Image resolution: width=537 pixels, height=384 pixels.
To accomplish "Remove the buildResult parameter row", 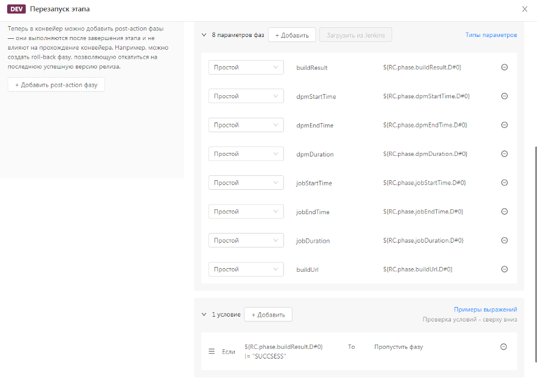I will (x=504, y=67).
